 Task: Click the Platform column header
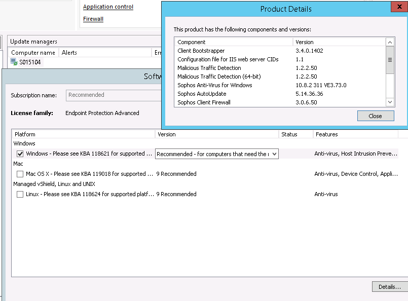[84, 134]
